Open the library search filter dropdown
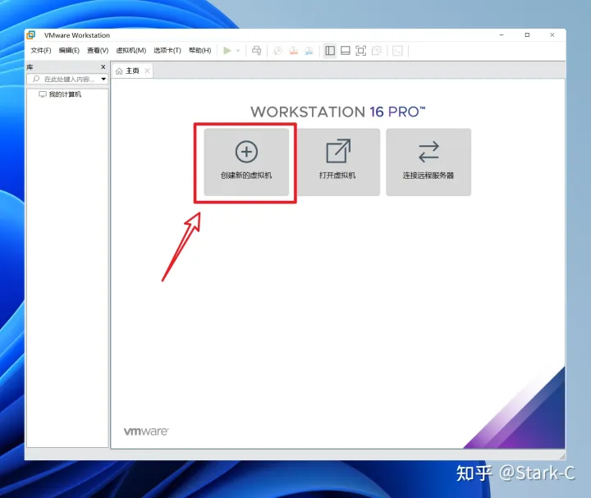The image size is (591, 498). pyautogui.click(x=103, y=80)
